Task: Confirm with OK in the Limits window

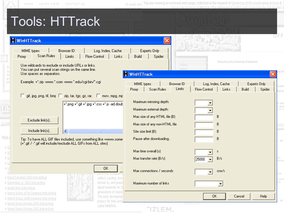Action: point(214,196)
